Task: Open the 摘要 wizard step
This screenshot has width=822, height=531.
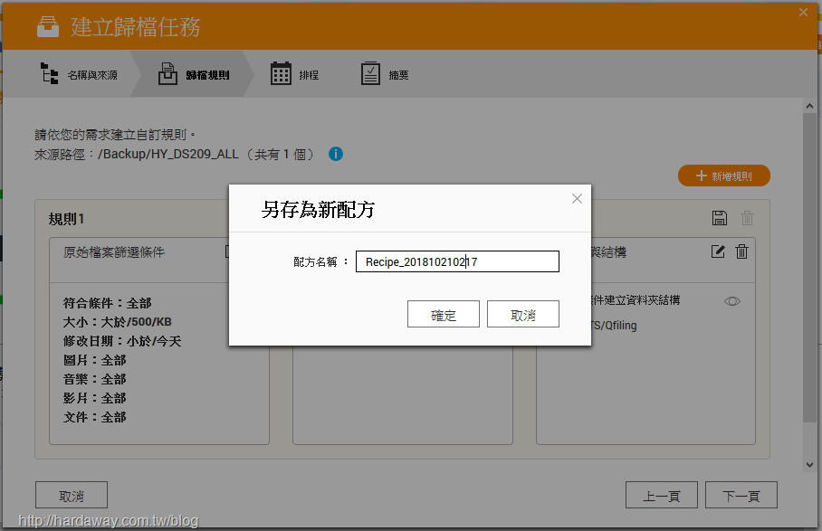Action: tap(385, 74)
